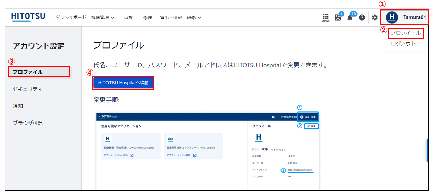Viewport: 433px width, 194px height.
Task: Open 点検 in the top navigation
Action: pyautogui.click(x=128, y=17)
